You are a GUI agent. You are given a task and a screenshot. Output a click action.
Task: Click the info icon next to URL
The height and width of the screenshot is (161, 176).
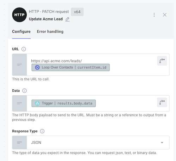coord(24,49)
